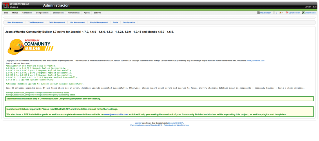The width and height of the screenshot is (319, 141).
Task: Click 'Administrator and frontend menus corrected' line
Action: [x=31, y=66]
